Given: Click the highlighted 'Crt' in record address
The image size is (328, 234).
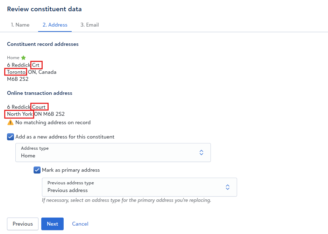Looking at the screenshot, I should click(36, 65).
